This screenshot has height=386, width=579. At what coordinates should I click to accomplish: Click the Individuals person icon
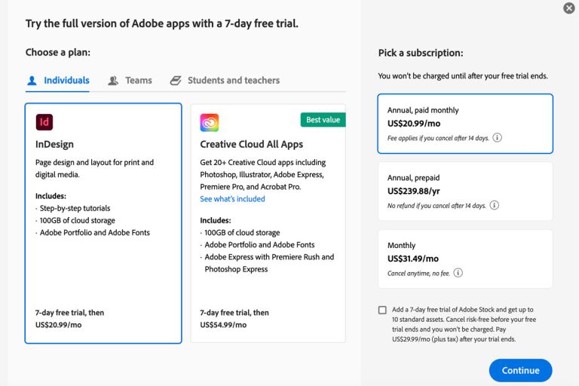pos(32,81)
